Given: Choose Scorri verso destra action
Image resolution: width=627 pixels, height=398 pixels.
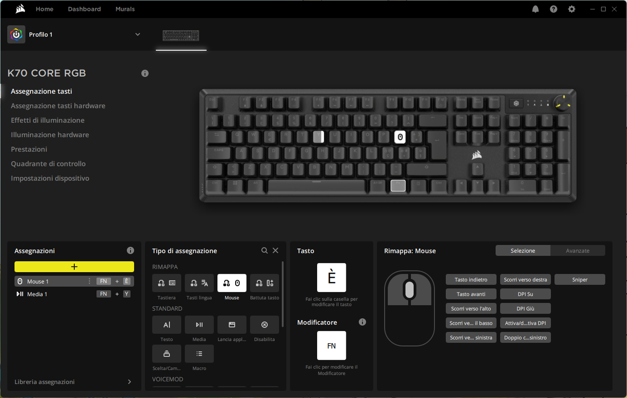Looking at the screenshot, I should 525,279.
